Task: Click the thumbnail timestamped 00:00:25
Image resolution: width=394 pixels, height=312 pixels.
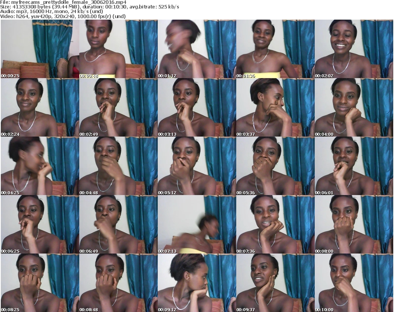Action: pos(40,49)
